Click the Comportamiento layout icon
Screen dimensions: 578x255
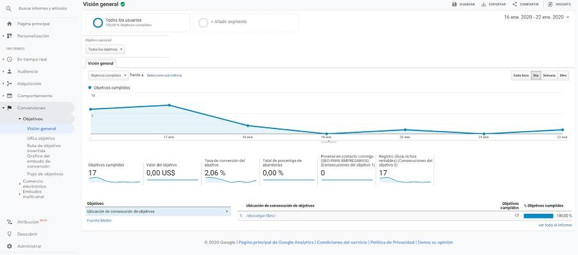tap(10, 96)
